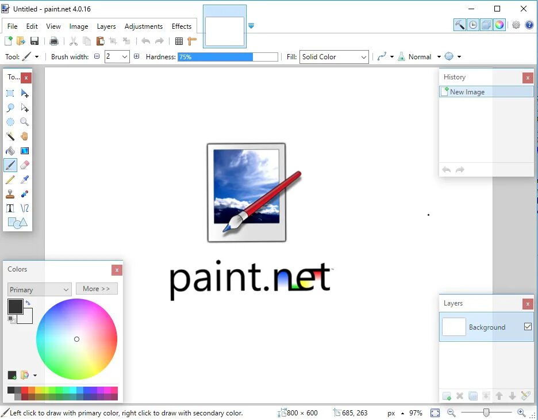Toggle the pixel grid icon
The width and height of the screenshot is (538, 420).
(179, 41)
